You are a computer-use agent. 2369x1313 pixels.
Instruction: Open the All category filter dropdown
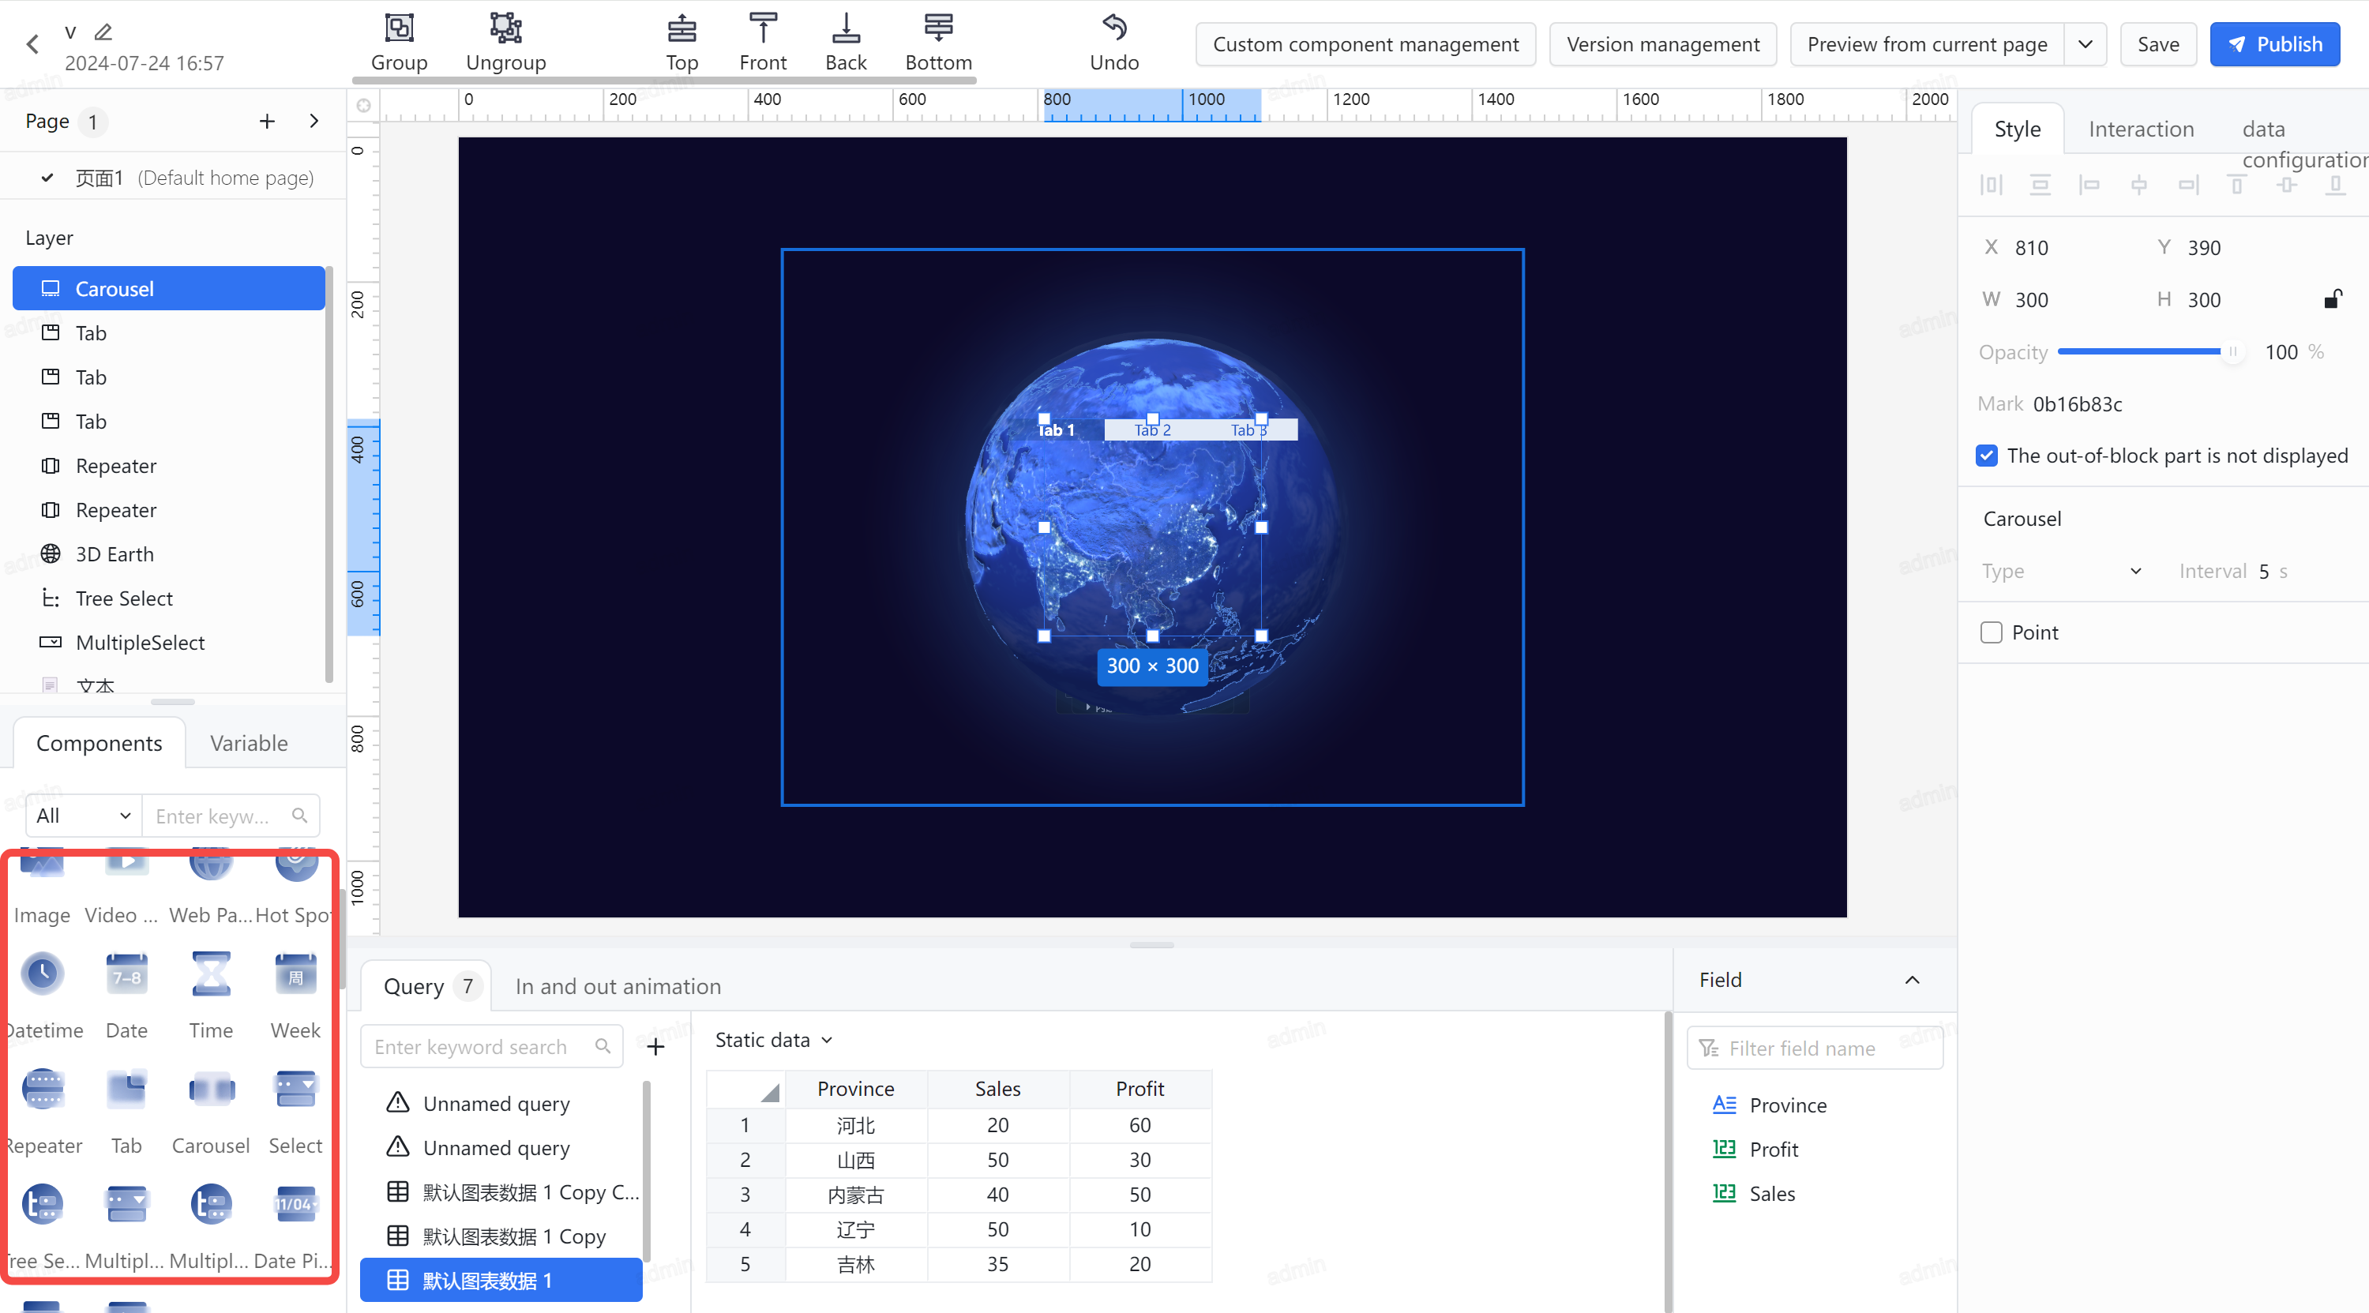[84, 815]
